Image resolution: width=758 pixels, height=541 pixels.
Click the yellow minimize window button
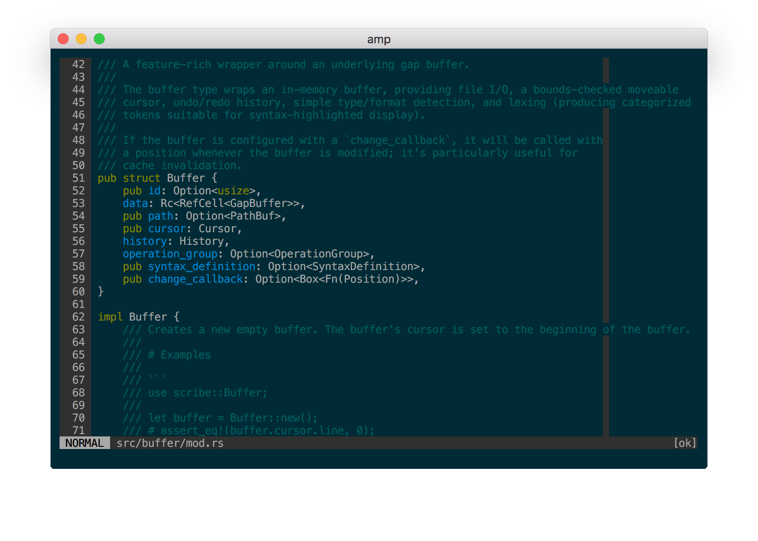pos(81,39)
